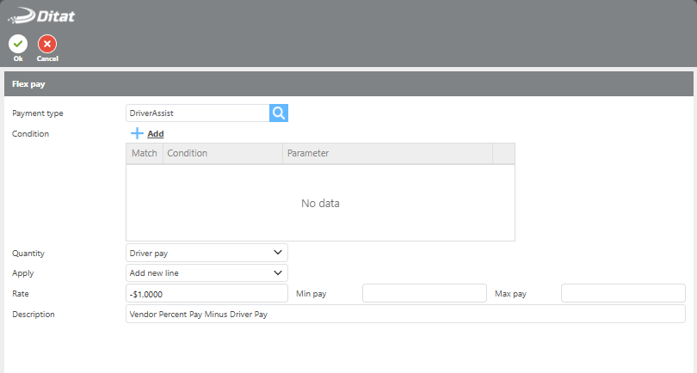This screenshot has width=697, height=373.
Task: Click the Description text field
Action: click(404, 314)
